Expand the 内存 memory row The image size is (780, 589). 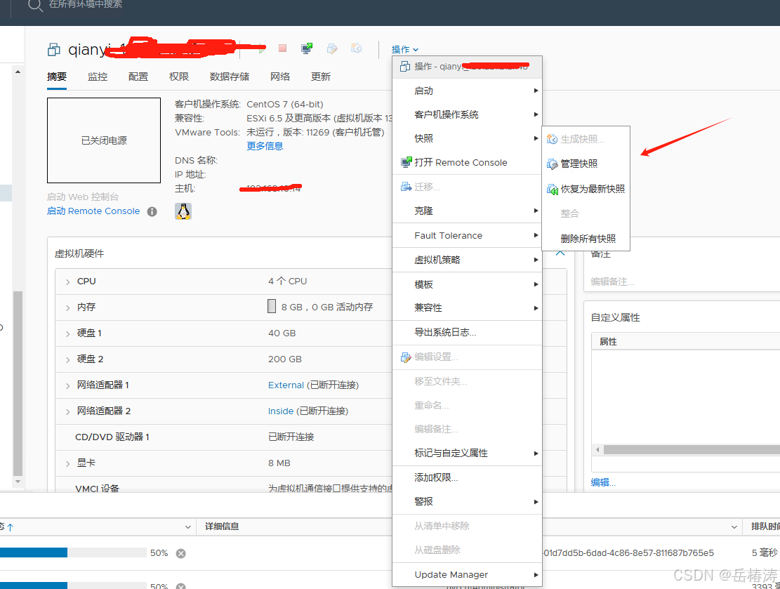(67, 308)
